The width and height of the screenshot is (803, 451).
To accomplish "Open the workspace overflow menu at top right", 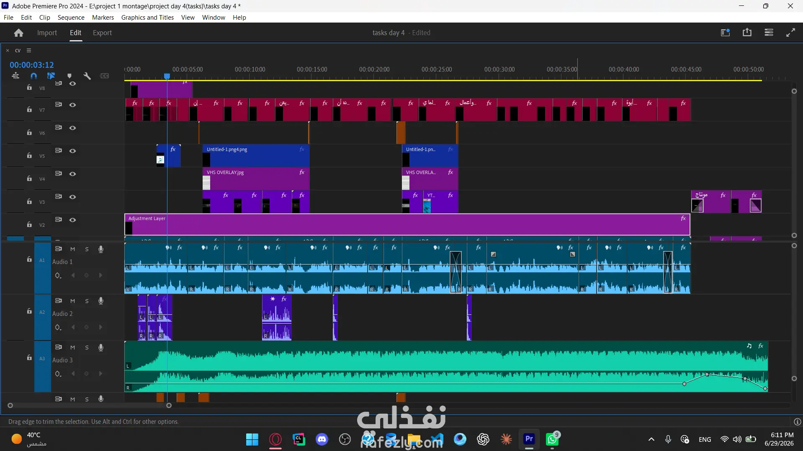I will click(x=769, y=33).
